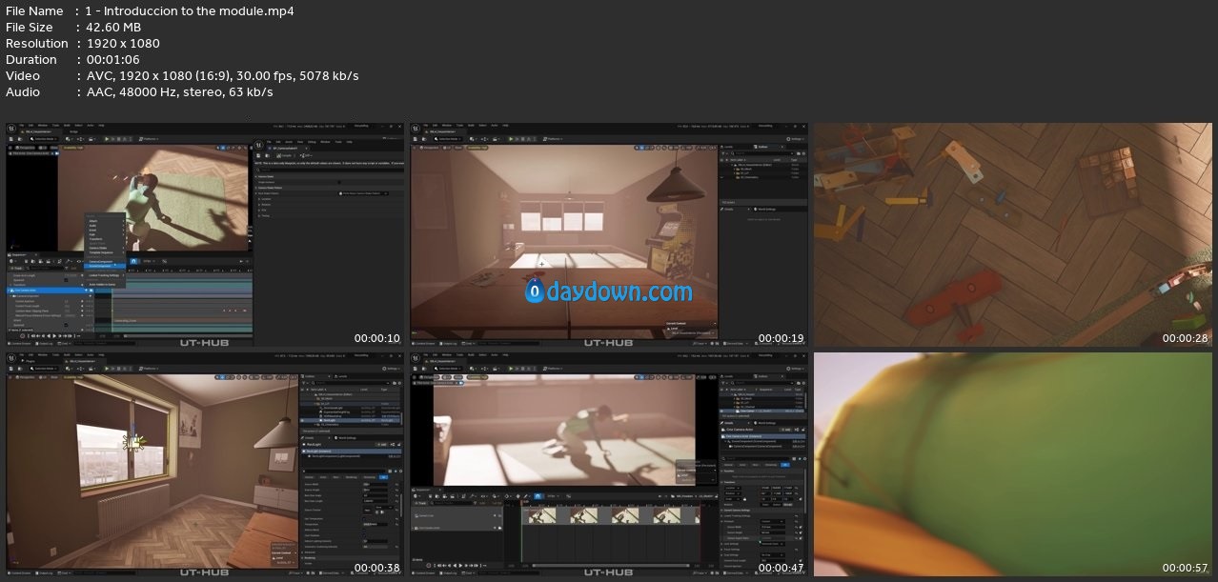Open the thumbnail stamped 00:00:19
Image resolution: width=1218 pixels, height=582 pixels.
coord(609,234)
